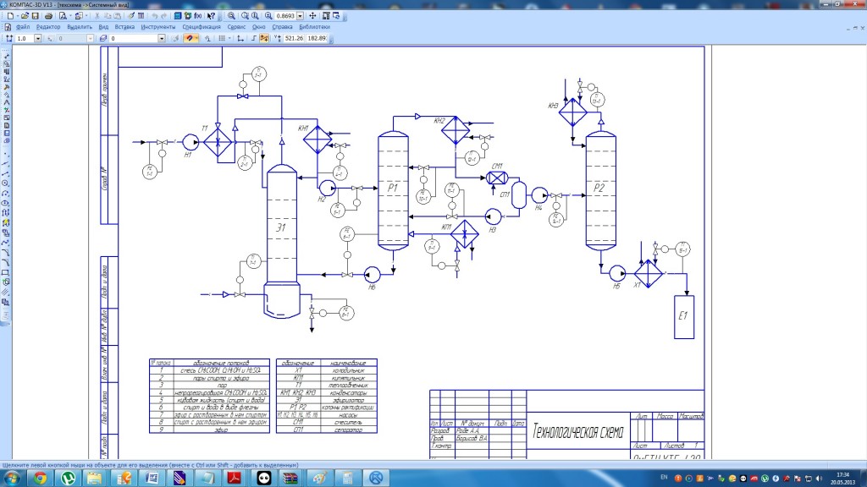Create a new document icon
This screenshot has height=487, width=867.
tap(10, 16)
